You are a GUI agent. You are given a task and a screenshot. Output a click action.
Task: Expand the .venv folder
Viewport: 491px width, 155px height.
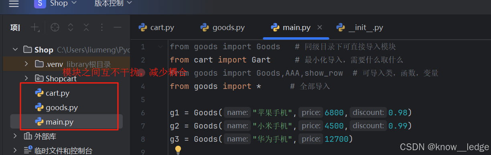(x=26, y=64)
